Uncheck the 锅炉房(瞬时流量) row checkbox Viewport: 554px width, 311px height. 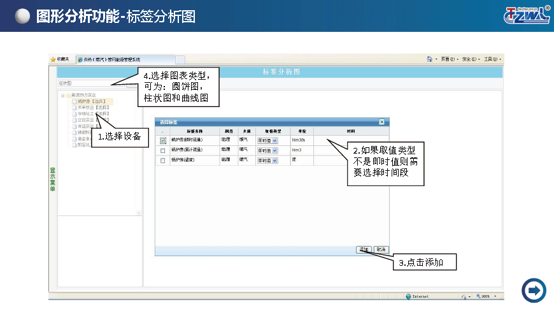[162, 140]
